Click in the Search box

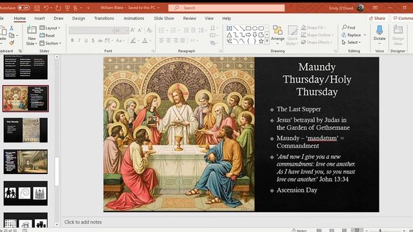tap(227, 8)
